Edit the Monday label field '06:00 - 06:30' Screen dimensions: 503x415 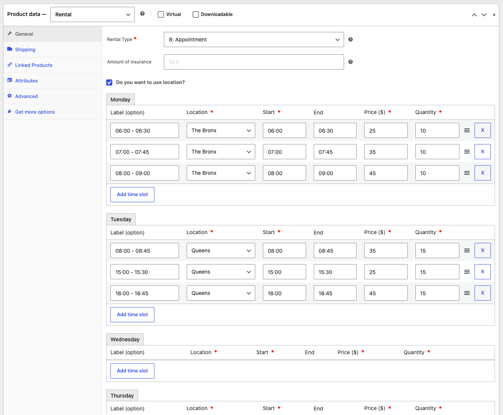(145, 130)
